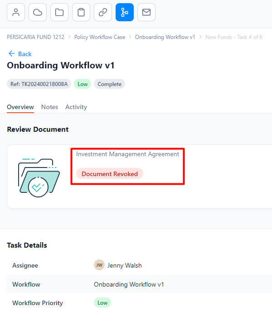Viewport: 272px width, 316px height.
Task: Click New Funds Task 4 of 6 breadcrumb
Action: point(234,37)
